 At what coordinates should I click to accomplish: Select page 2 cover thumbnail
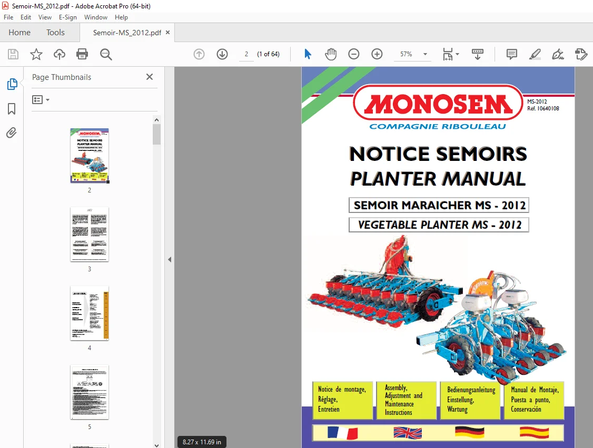90,156
